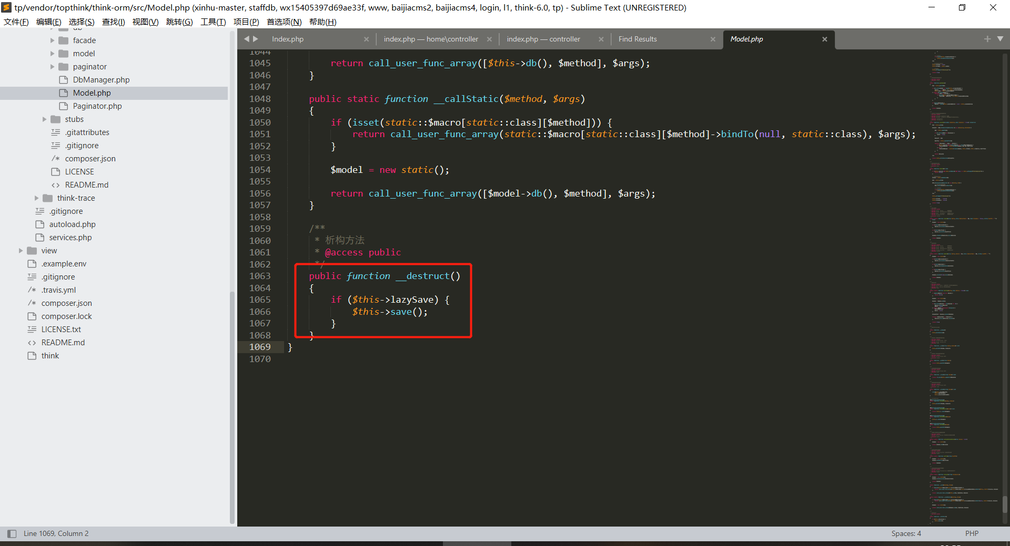The height and width of the screenshot is (546, 1010).
Task: Toggle the sidebar panel switcher icon
Action: 12,533
